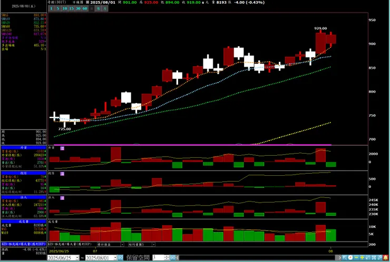Click the -4.00 (-0.43%) change in header
The height and width of the screenshot is (262, 390).
point(249,2)
